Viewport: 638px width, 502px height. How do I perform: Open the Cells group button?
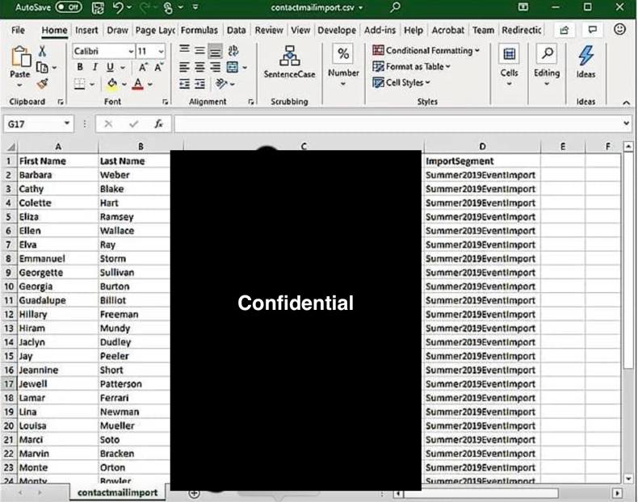coord(509,65)
